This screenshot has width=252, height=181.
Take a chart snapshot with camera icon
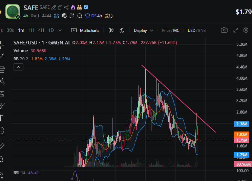pyautogui.click(x=224, y=30)
